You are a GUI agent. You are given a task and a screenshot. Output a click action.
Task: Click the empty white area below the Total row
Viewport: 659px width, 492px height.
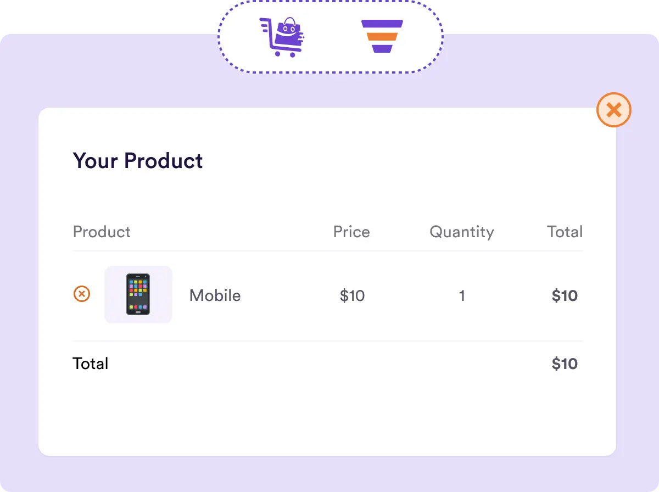click(x=327, y=417)
